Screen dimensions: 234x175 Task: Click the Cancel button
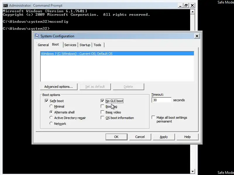tap(140, 137)
